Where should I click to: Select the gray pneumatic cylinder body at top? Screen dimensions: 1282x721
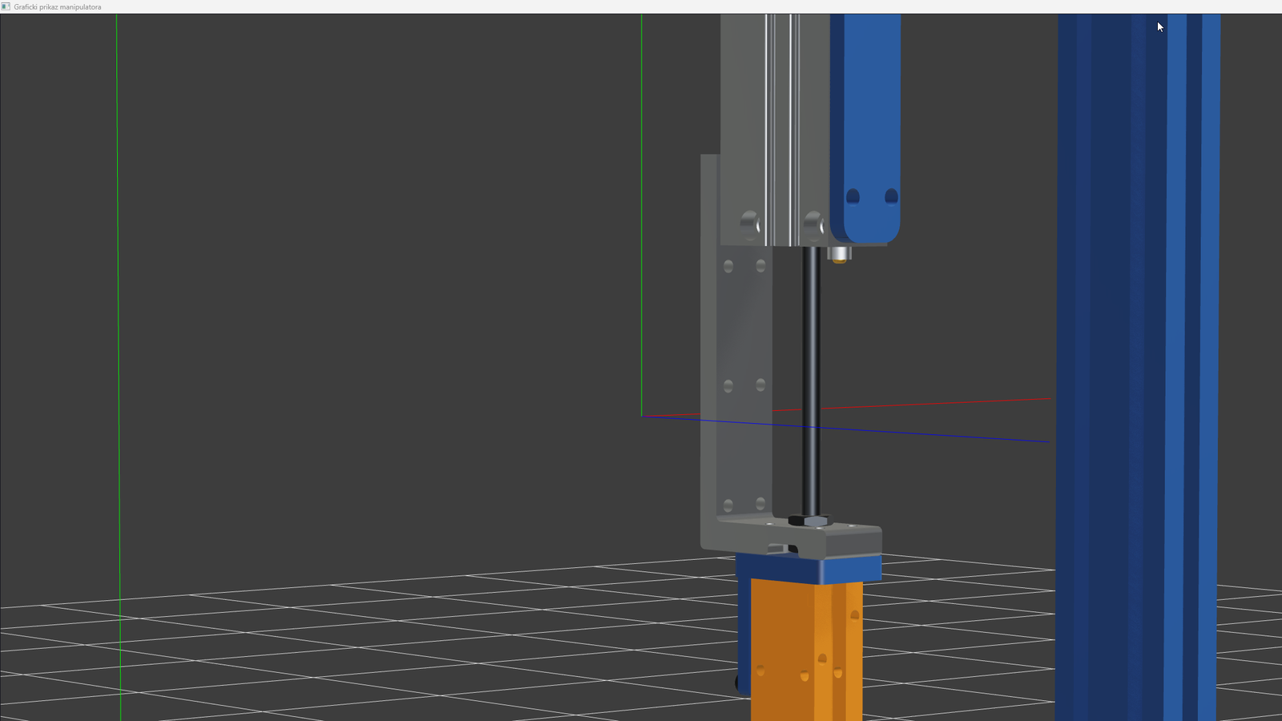click(x=775, y=130)
